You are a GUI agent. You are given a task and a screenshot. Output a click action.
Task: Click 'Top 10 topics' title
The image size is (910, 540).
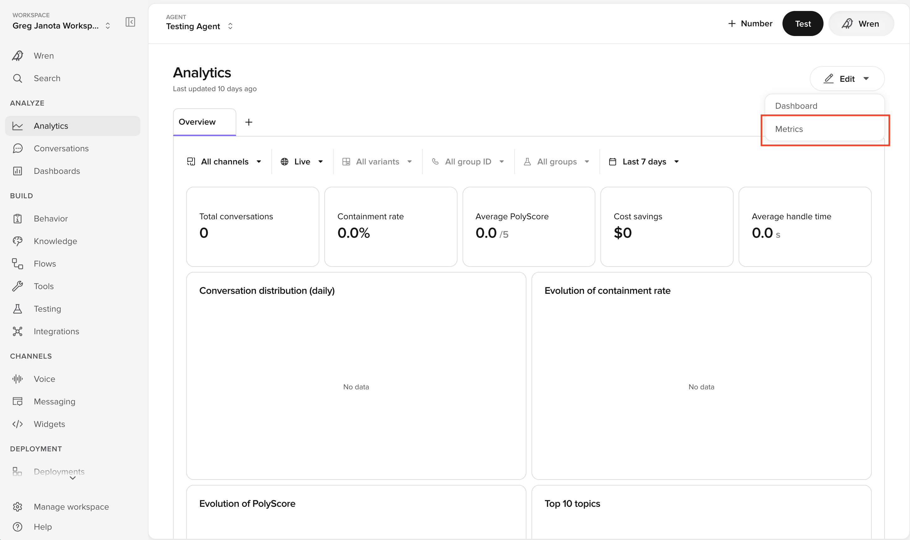click(572, 504)
